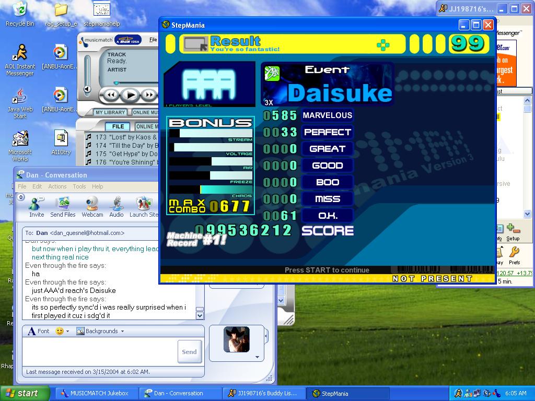Image resolution: width=535 pixels, height=401 pixels.
Task: Open the second [ANBU-AonE.. media file
Action: click(x=60, y=99)
